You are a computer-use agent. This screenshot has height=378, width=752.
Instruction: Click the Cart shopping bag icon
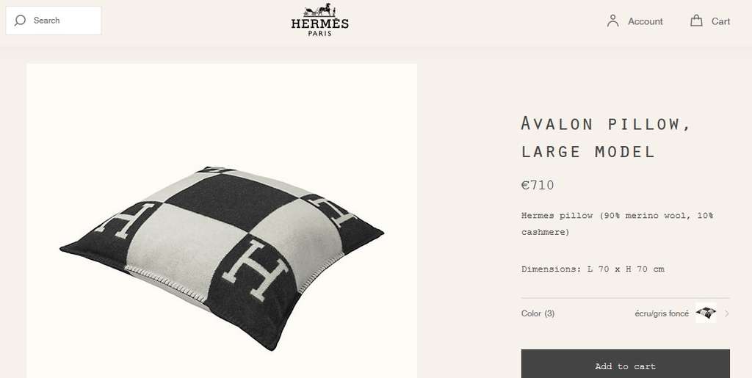pos(696,21)
